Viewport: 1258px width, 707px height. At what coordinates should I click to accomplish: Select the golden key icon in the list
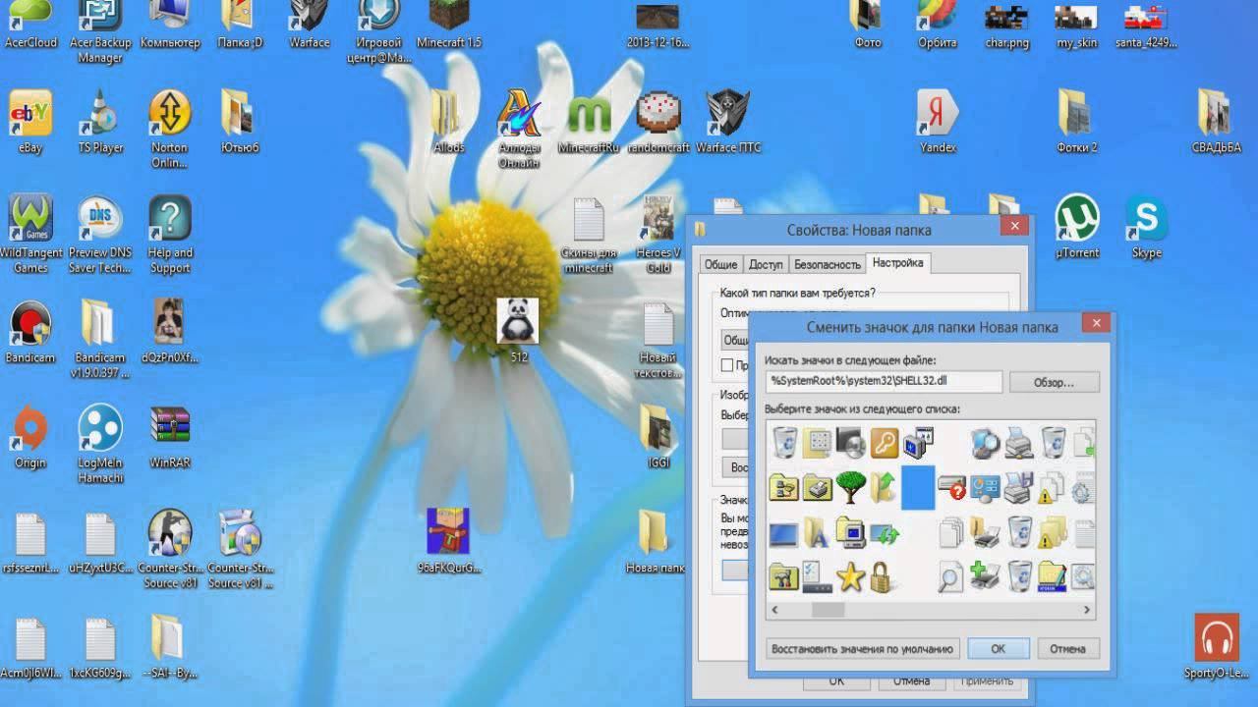[885, 443]
